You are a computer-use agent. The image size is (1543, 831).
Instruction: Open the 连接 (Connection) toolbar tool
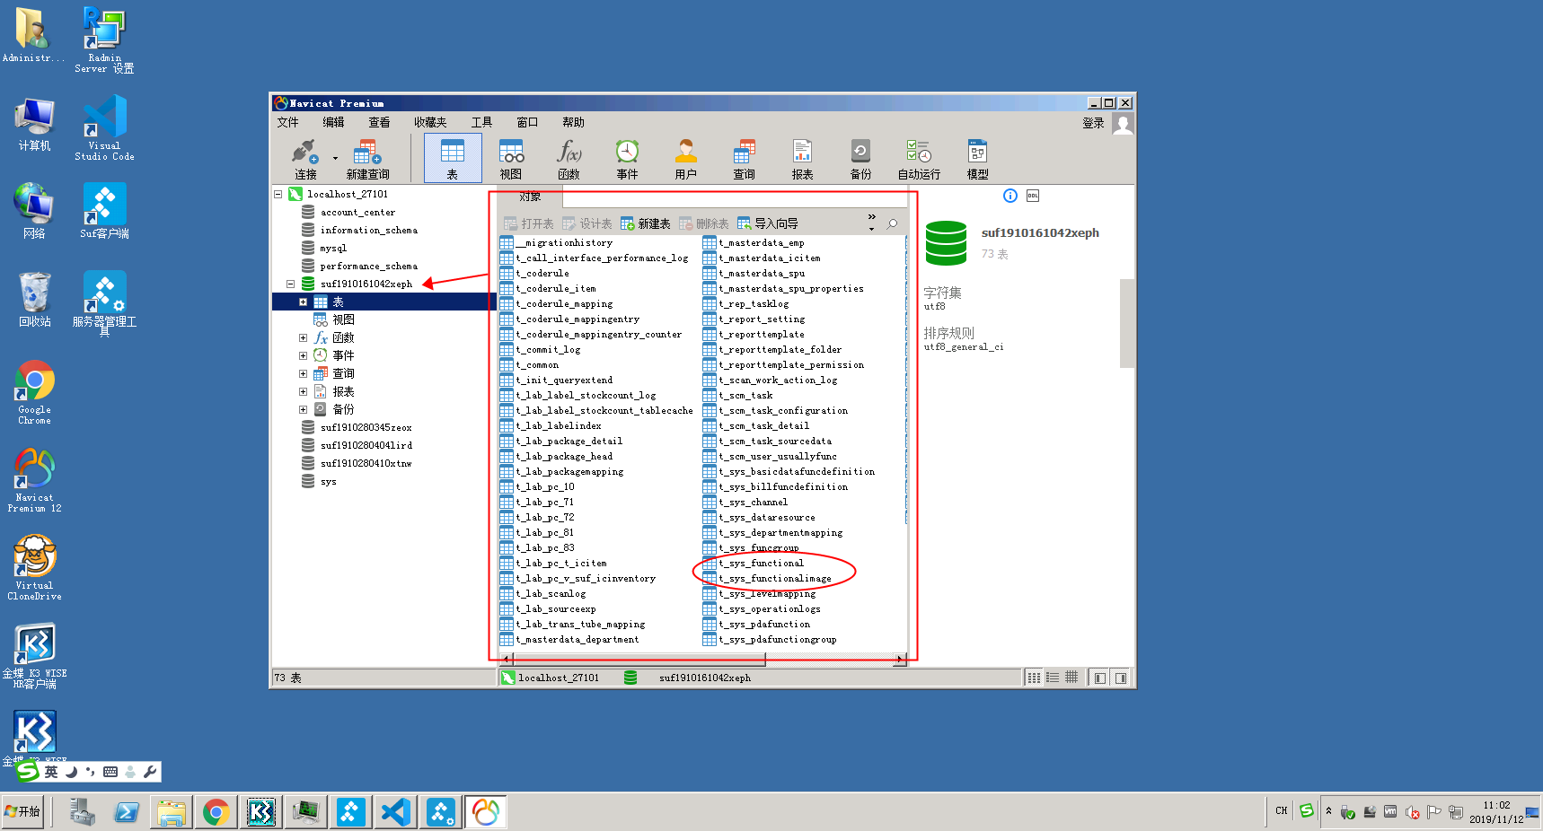305,159
